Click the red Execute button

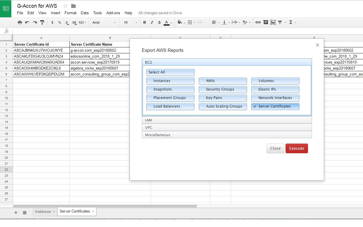(x=297, y=148)
